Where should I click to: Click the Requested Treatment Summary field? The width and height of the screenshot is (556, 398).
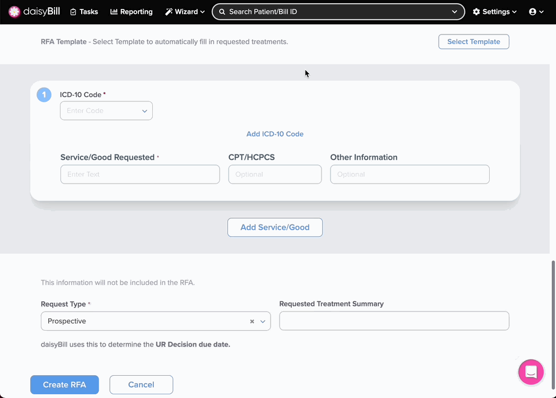[x=394, y=321]
